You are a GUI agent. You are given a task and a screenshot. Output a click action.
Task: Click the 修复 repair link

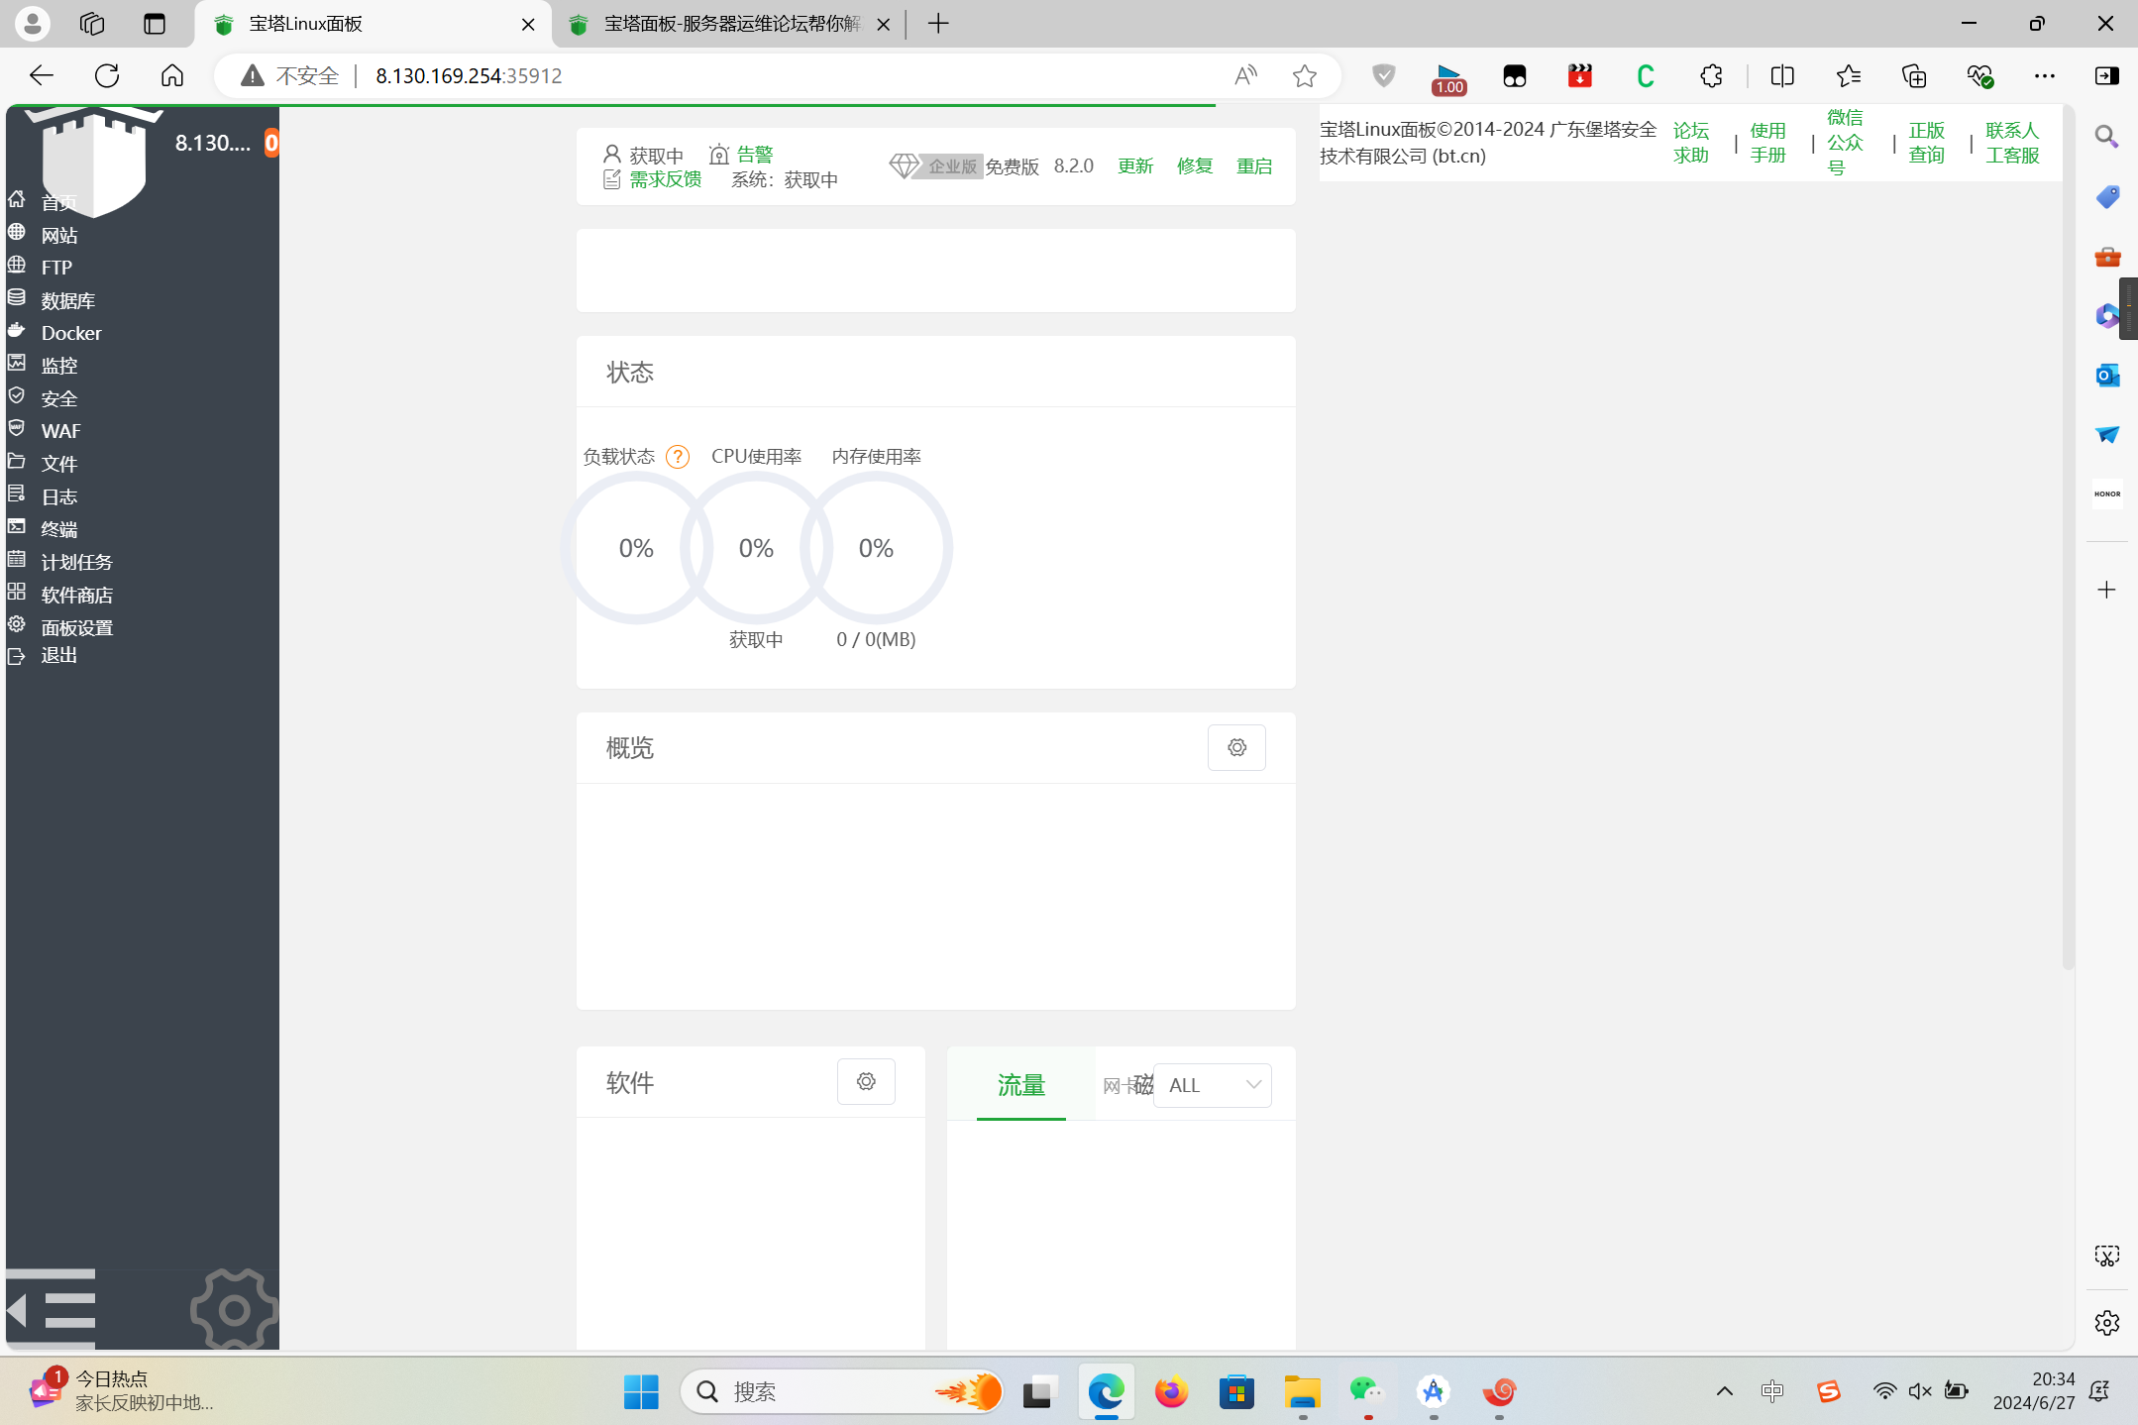pos(1195,165)
